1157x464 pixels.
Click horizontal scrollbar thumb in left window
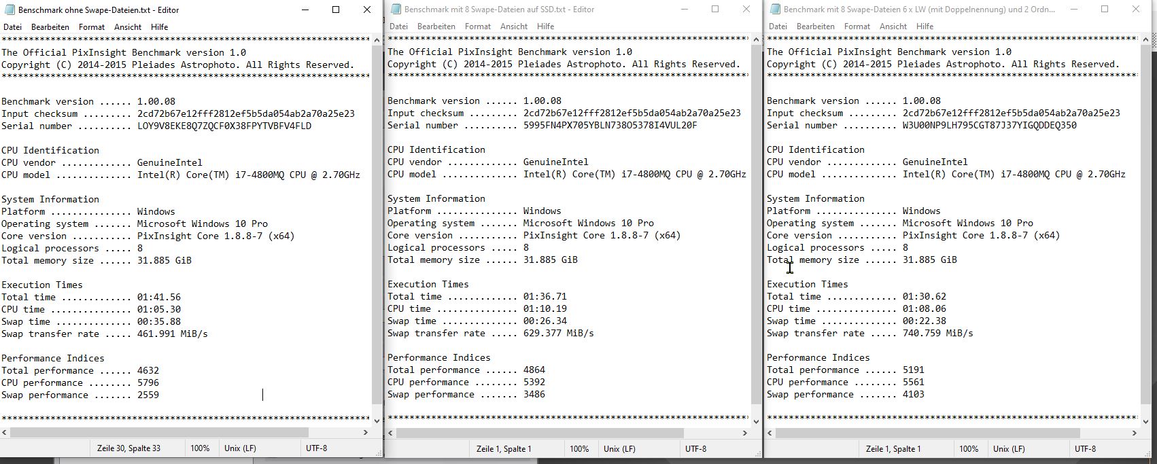(x=160, y=432)
